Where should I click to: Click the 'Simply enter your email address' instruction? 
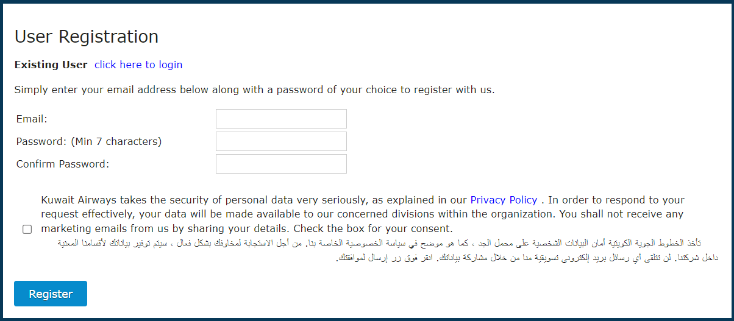pos(254,90)
